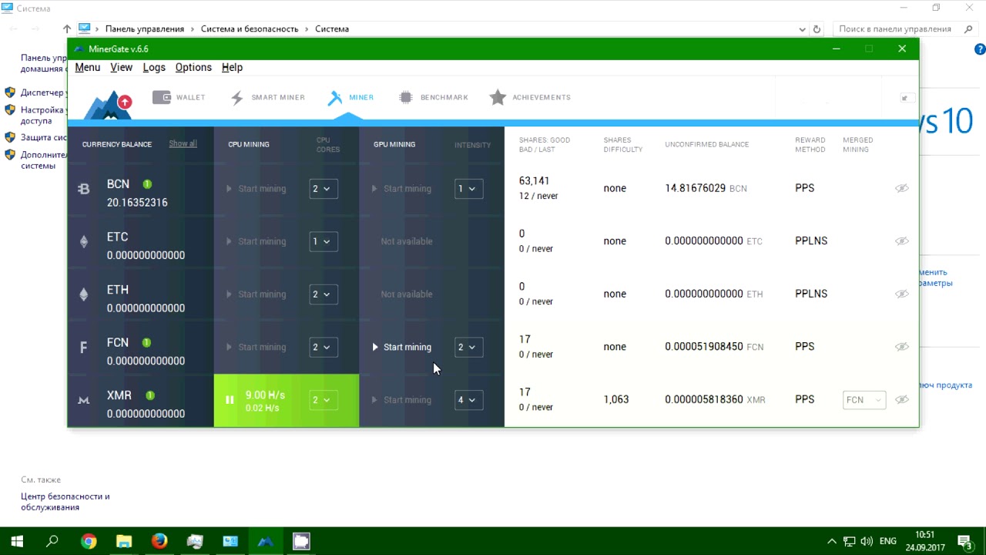Screen dimensions: 986x555
Task: Click the Benchmark chip icon
Action: click(406, 97)
